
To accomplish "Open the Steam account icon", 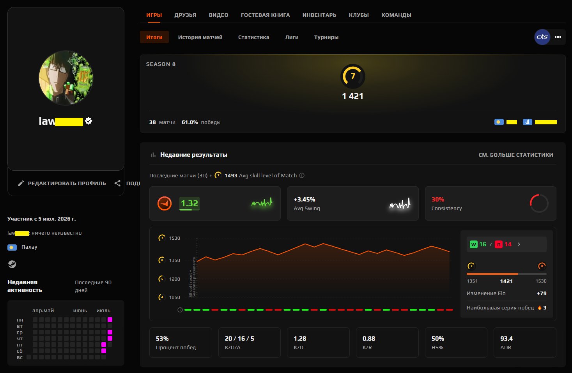I will pos(12,264).
